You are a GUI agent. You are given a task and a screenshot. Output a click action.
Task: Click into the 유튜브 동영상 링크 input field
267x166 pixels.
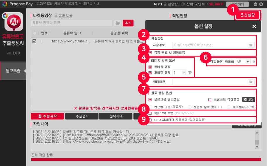coord(72,23)
